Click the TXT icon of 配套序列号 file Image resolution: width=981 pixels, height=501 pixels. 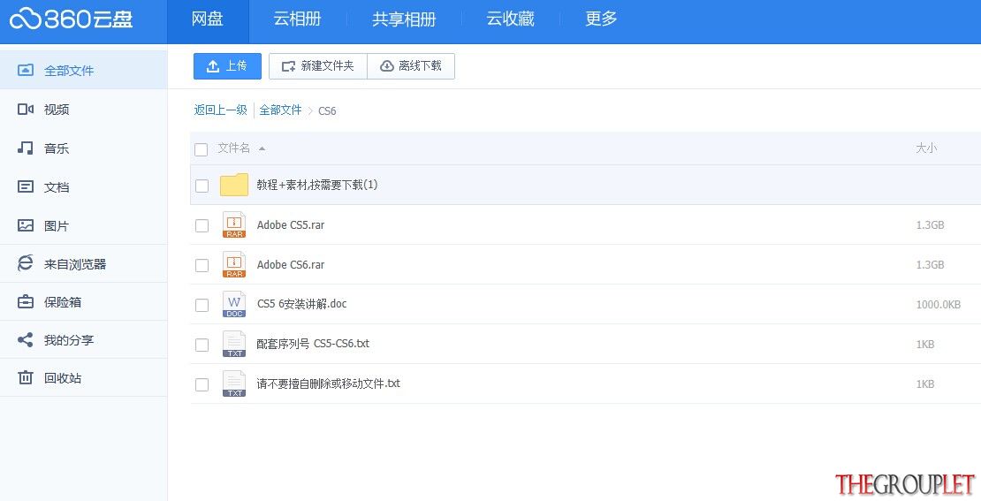[x=234, y=344]
